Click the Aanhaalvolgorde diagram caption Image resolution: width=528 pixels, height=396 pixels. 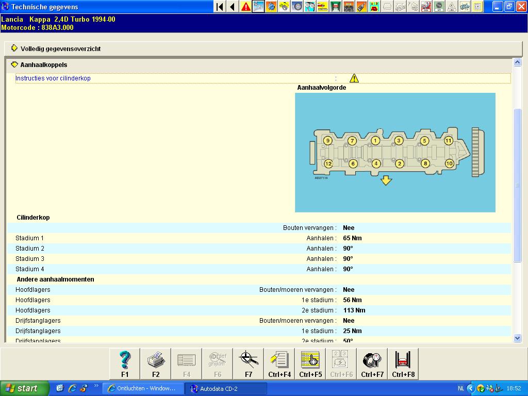pyautogui.click(x=322, y=88)
